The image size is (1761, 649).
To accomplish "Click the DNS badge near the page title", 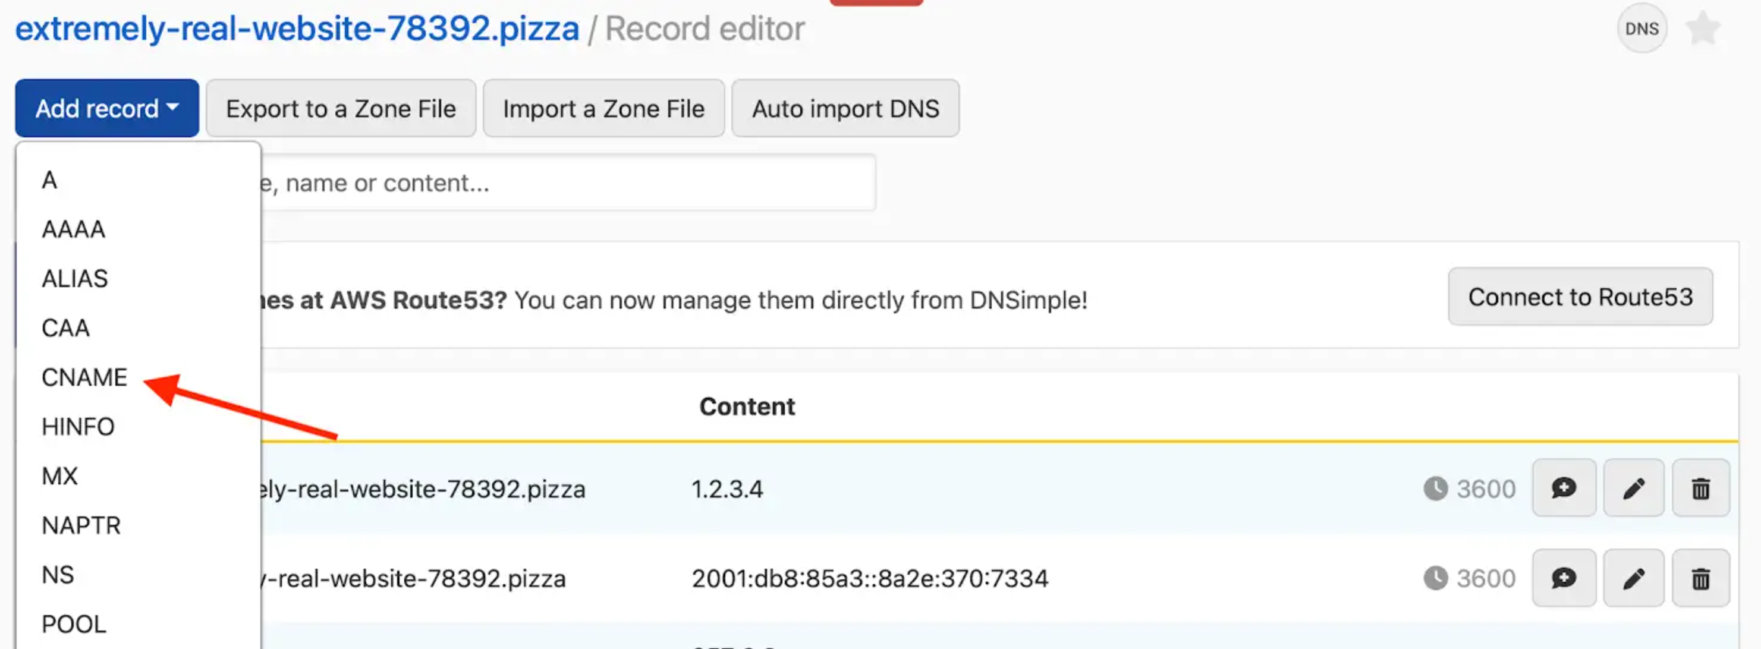I will point(1642,28).
